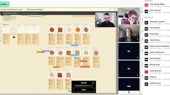This screenshot has width=170, height=95.
Task: Click Alejandra Lazarini's AL avatar
Action: click(146, 23)
